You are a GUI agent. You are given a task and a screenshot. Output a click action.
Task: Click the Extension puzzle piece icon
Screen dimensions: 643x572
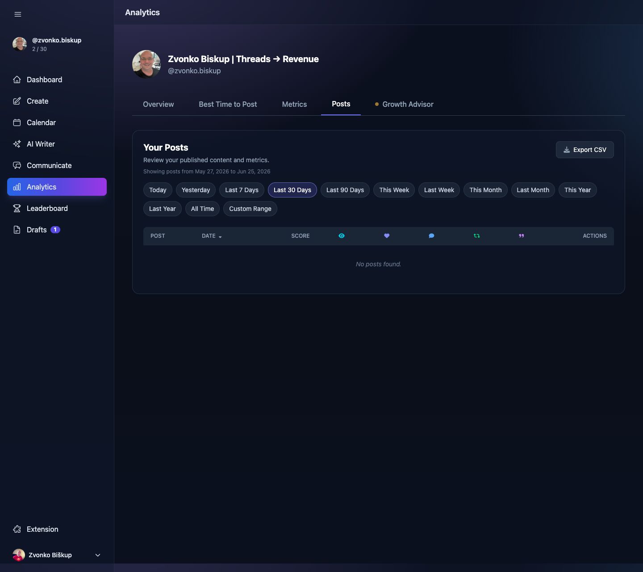[x=17, y=529]
